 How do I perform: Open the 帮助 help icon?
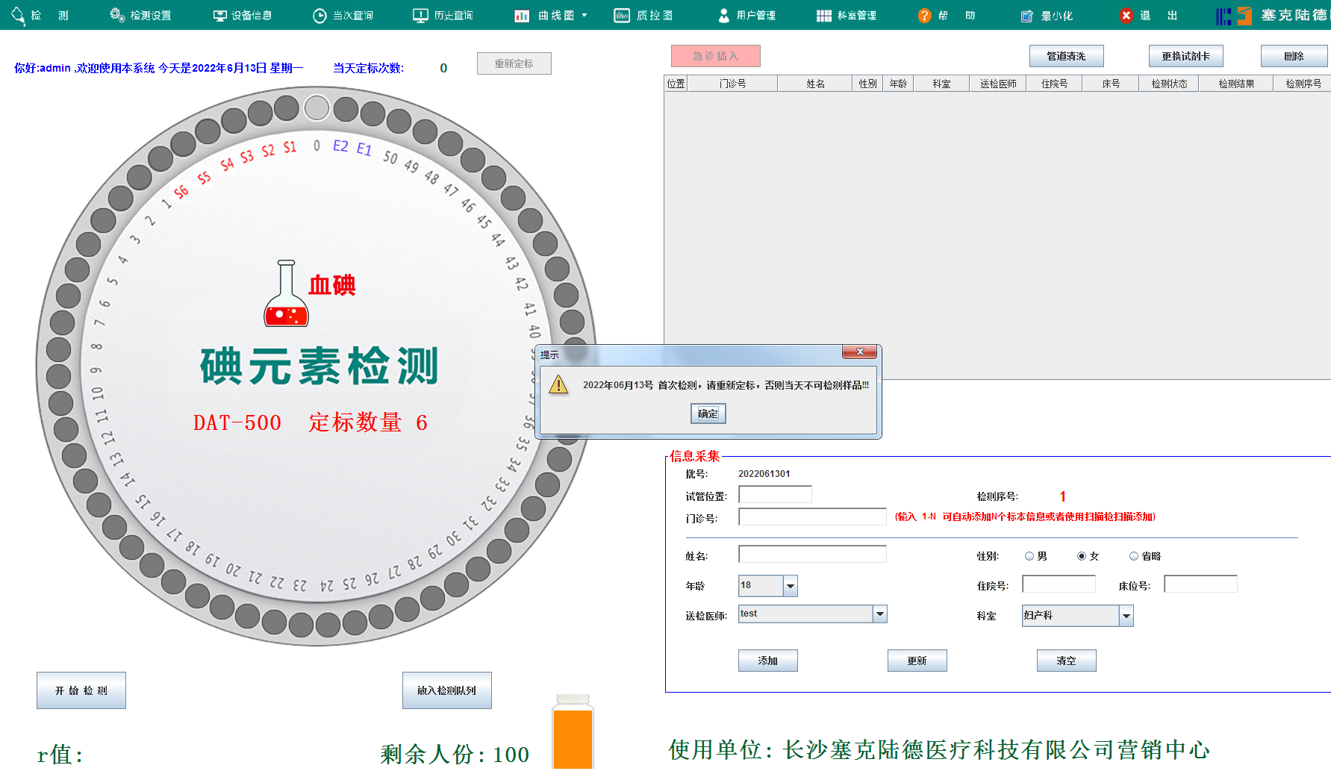[926, 14]
